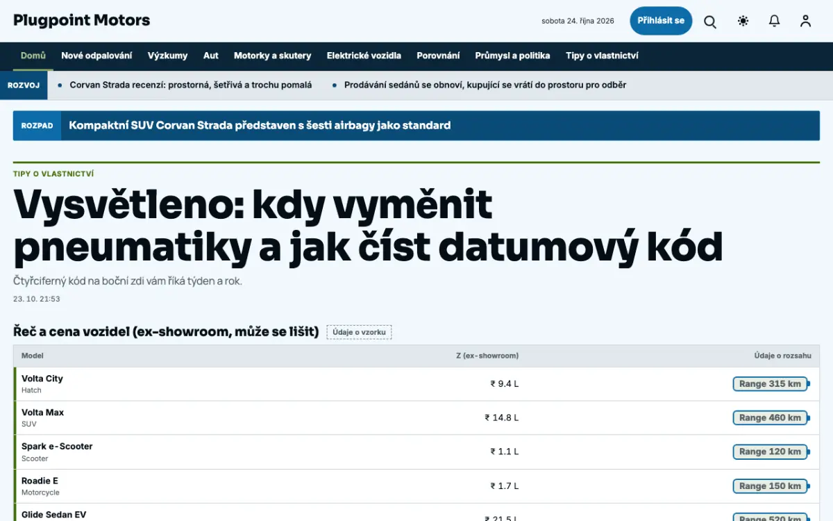
Task: Click the article timestamp 23. 10. 21:53
Action: 37,299
